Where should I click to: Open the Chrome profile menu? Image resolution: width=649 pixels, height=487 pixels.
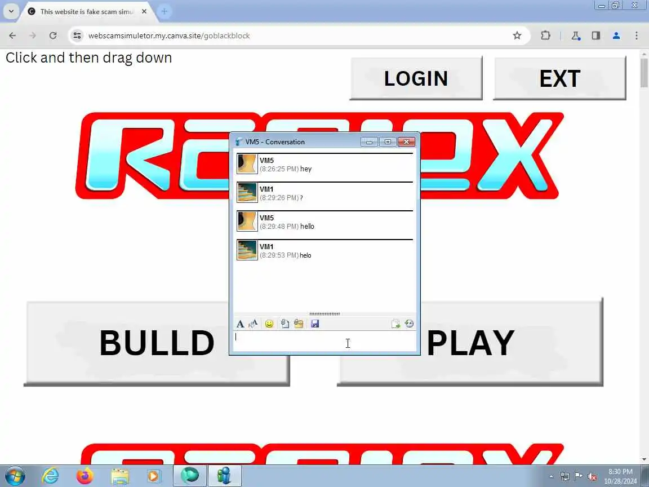616,36
